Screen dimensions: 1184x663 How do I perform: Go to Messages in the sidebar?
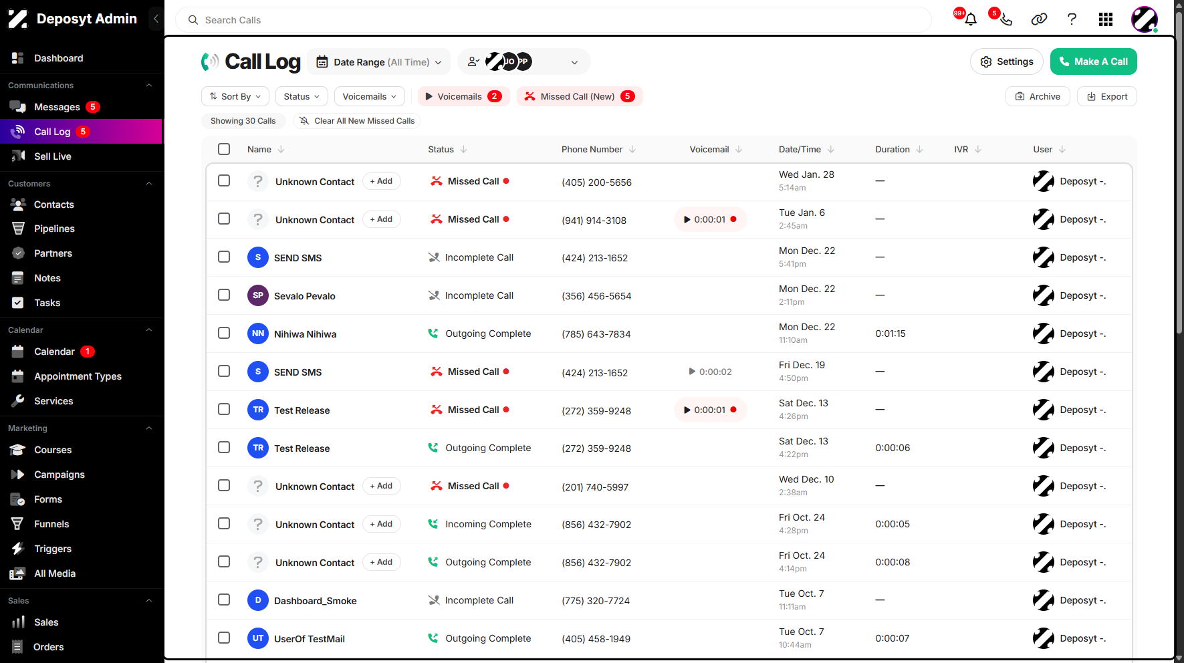point(57,107)
